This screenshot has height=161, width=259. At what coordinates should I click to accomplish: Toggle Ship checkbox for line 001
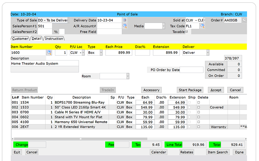pos(189,102)
